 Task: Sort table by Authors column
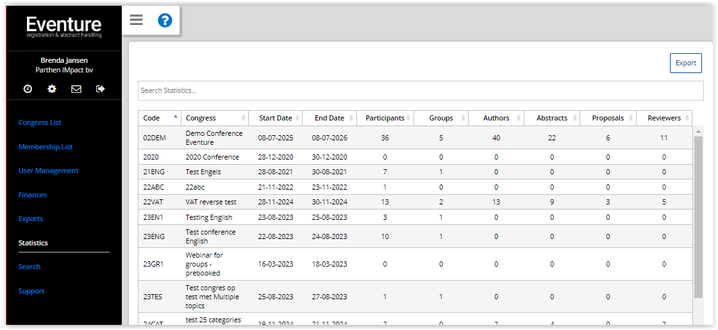[496, 118]
